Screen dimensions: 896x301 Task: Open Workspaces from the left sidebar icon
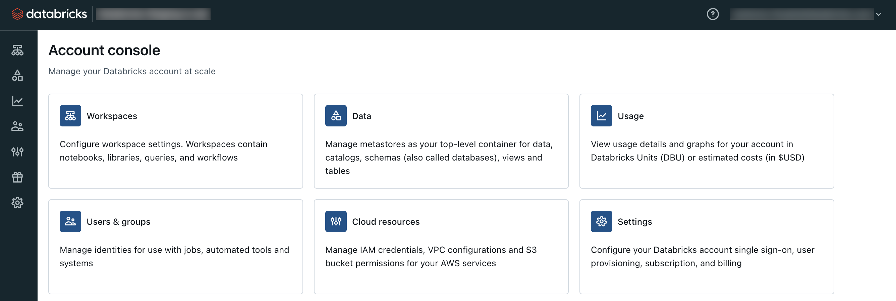click(x=17, y=50)
